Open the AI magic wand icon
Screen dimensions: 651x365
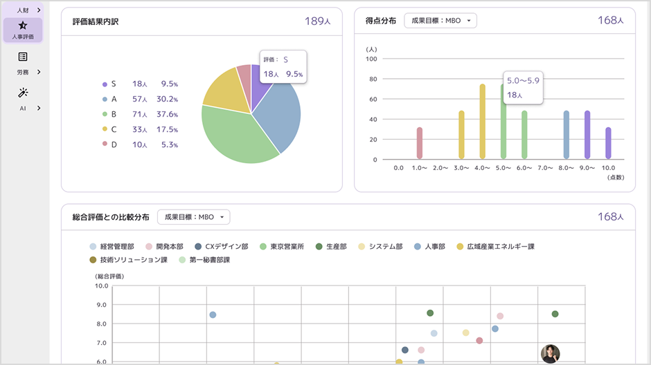(23, 93)
